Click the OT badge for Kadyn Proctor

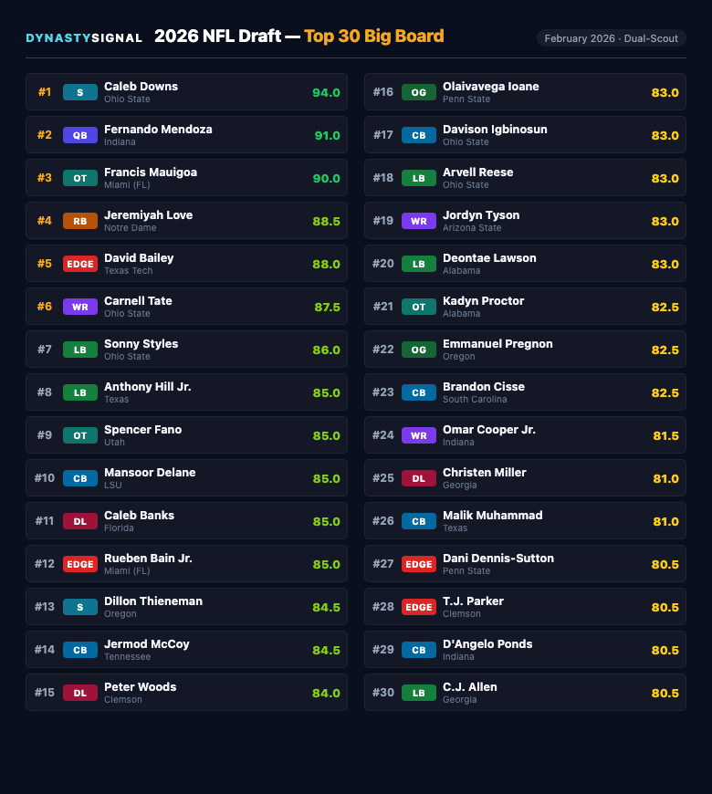pyautogui.click(x=418, y=307)
